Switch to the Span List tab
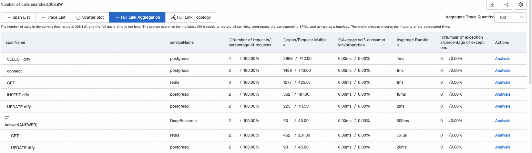This screenshot has height=153, width=532. pos(18,17)
